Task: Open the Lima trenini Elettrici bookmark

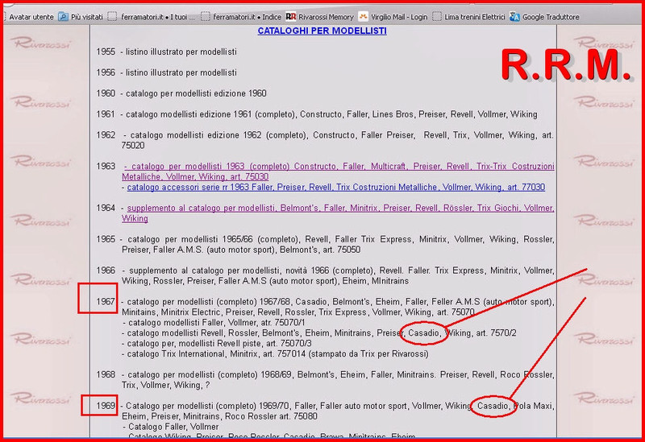Action: (x=474, y=17)
